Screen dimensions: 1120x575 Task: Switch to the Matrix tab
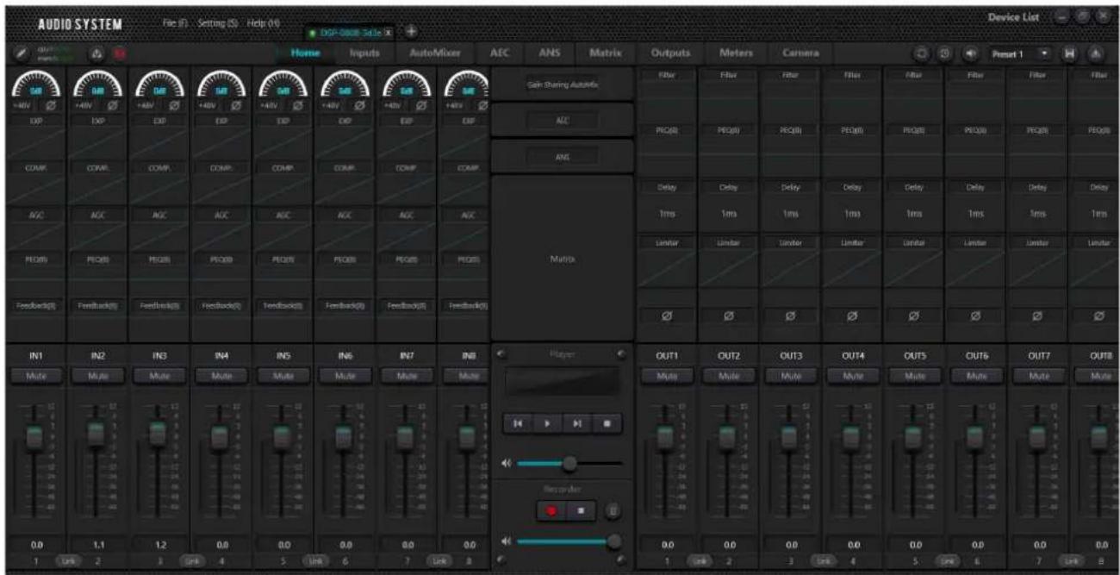606,53
